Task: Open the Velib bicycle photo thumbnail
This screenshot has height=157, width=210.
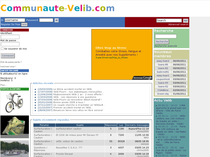Action: click(x=14, y=103)
